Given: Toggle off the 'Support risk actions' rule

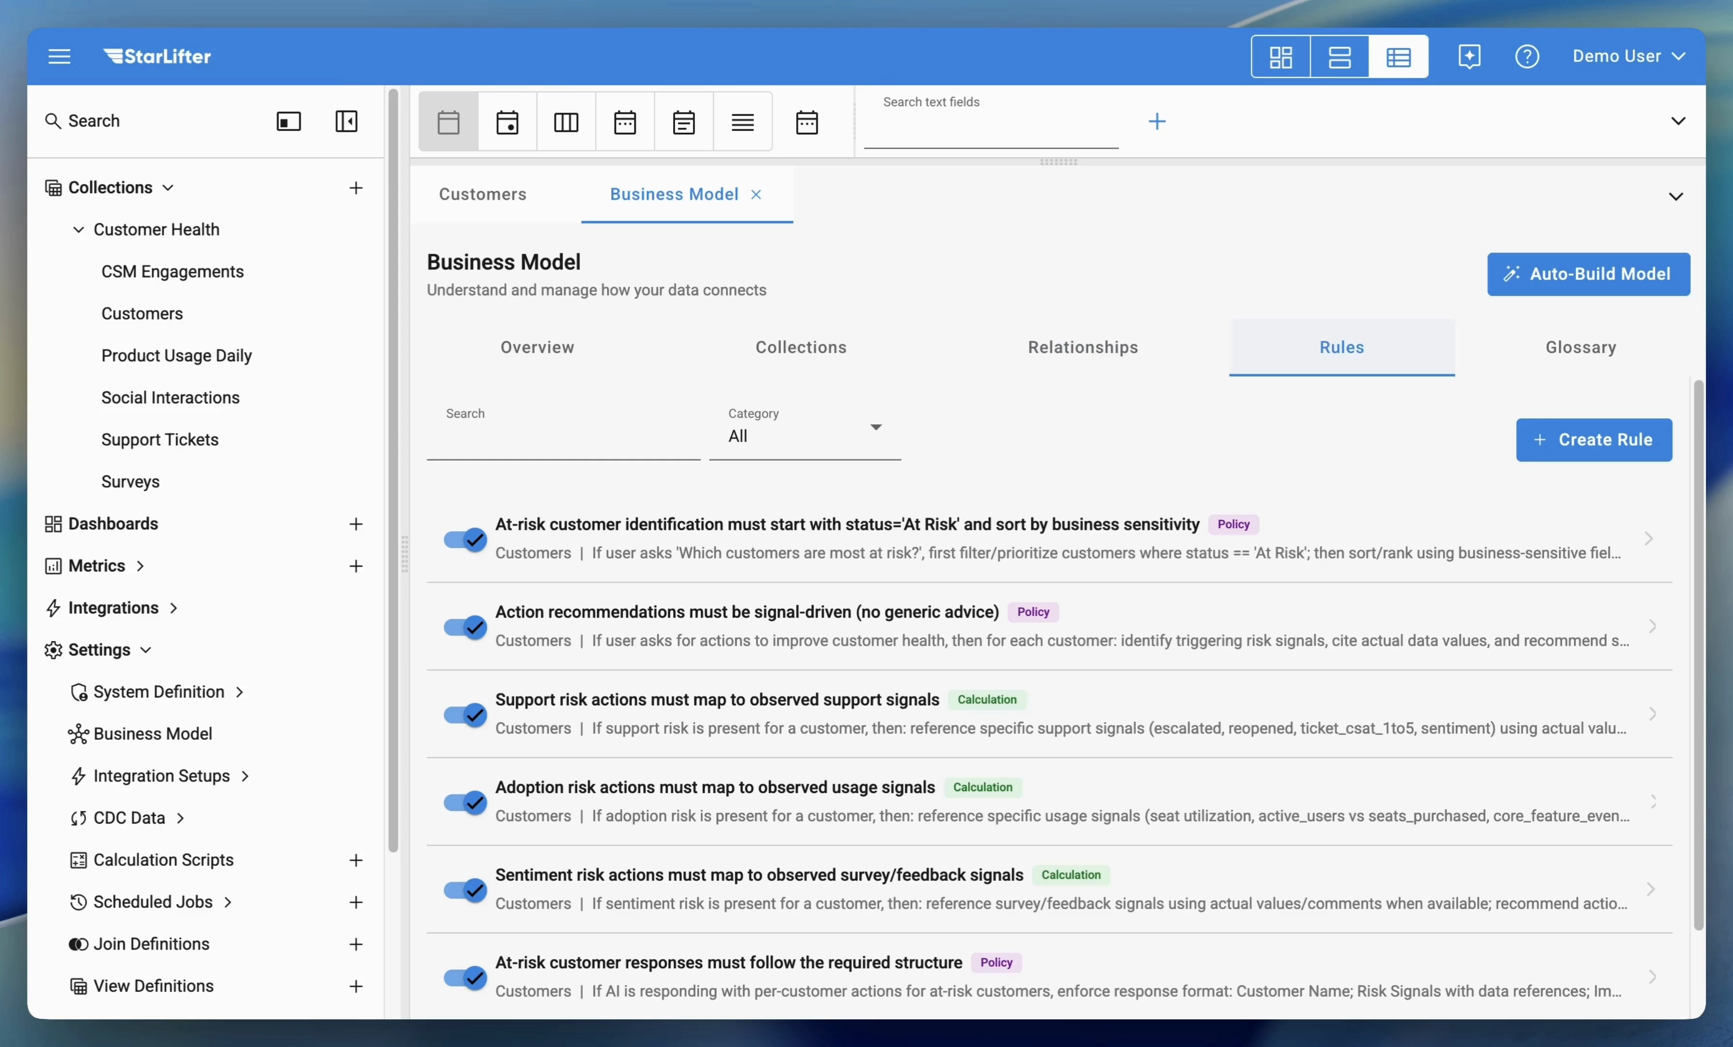Looking at the screenshot, I should click(463, 715).
